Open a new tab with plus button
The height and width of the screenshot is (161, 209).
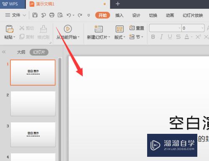pos(118,4)
